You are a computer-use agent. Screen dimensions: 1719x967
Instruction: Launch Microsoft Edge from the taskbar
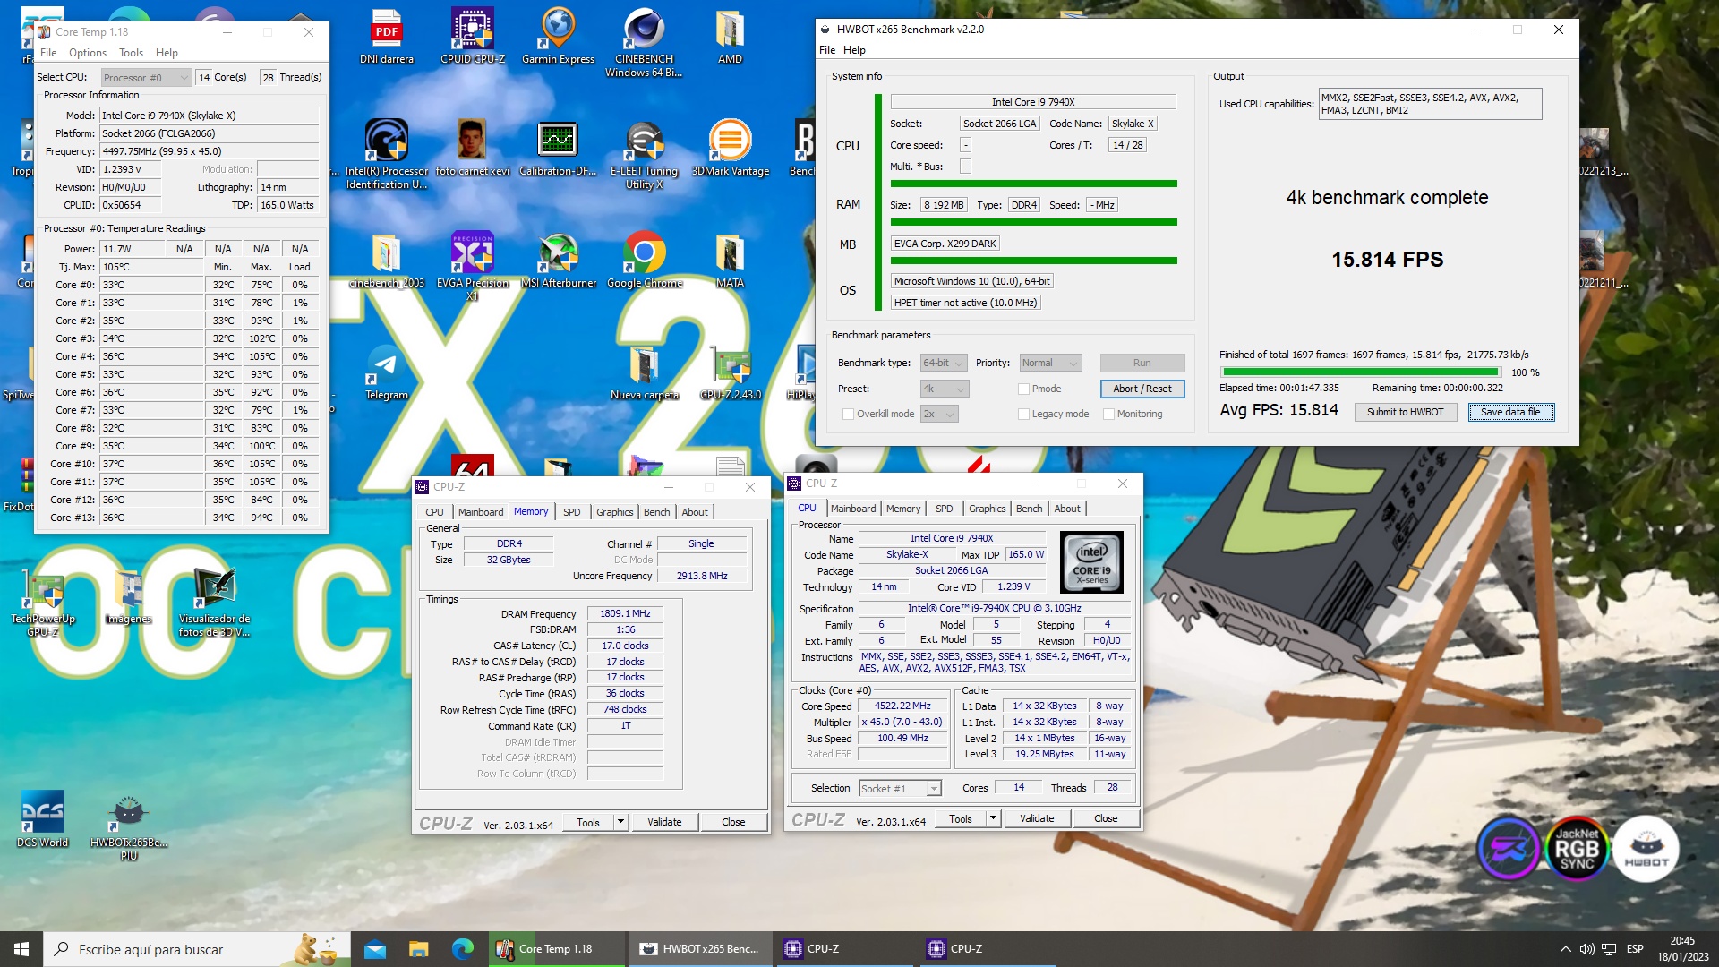click(463, 949)
